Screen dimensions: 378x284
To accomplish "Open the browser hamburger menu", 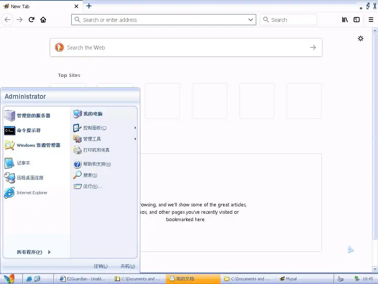I will (x=371, y=20).
